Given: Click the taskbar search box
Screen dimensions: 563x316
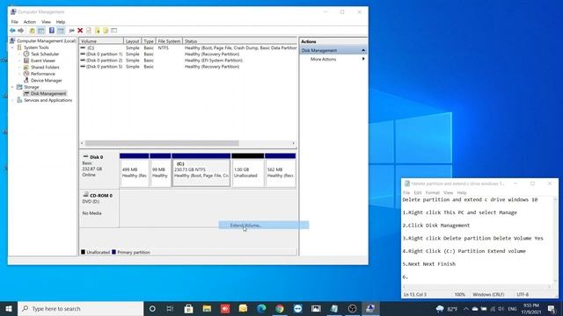Looking at the screenshot, I should point(80,308).
